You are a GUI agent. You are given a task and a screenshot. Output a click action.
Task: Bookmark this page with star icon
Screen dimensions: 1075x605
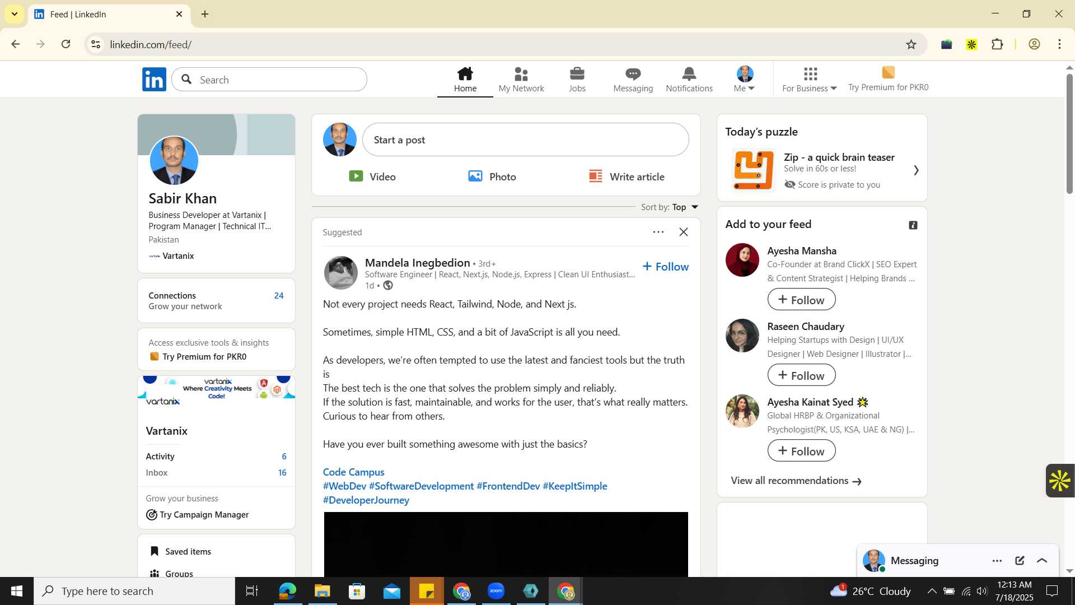(911, 44)
